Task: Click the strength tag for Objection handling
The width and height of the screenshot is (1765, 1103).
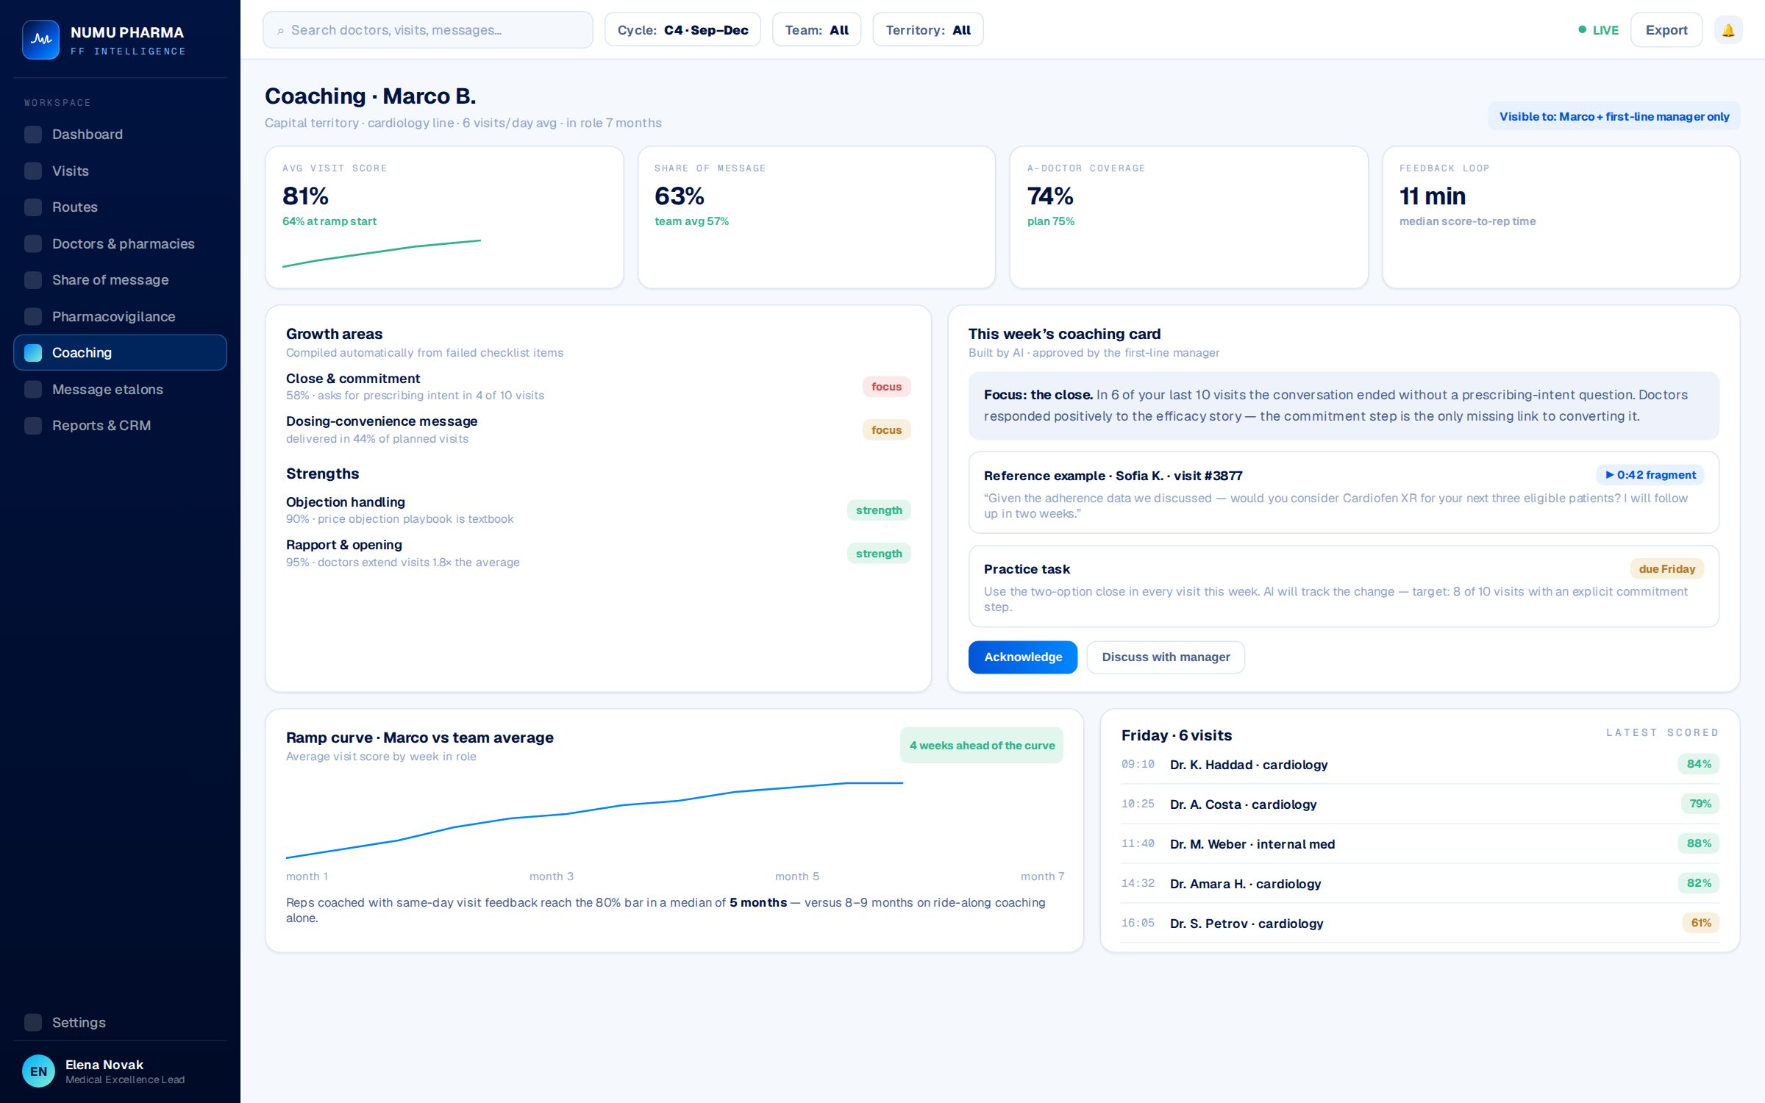Action: tap(879, 510)
